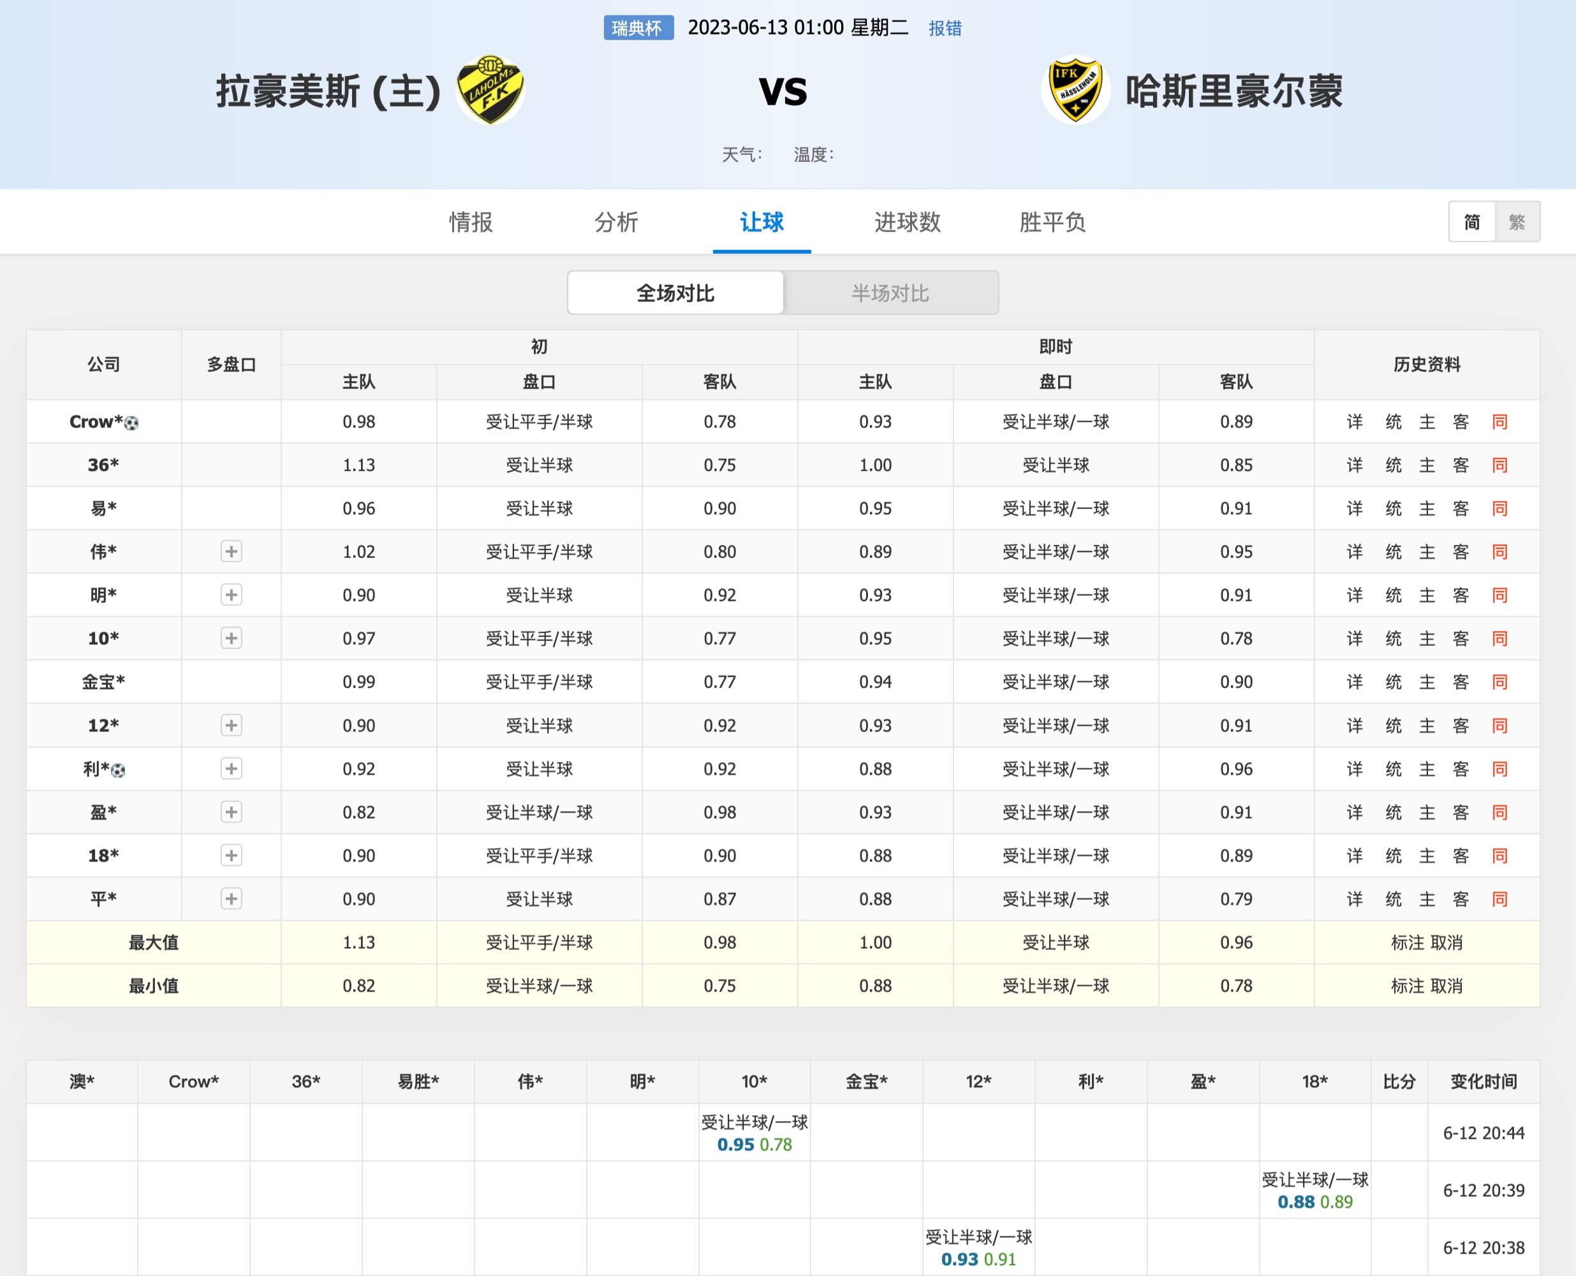The height and width of the screenshot is (1276, 1576).
Task: Open the 分析 tab
Action: point(616,222)
